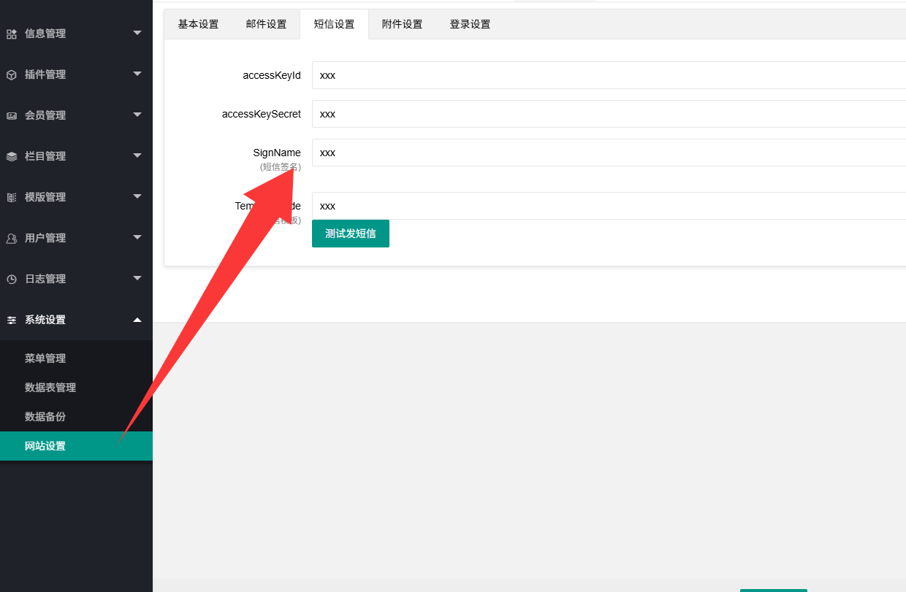Focus the accessKeySecret text field
Screen dimensions: 906x592
point(608,114)
